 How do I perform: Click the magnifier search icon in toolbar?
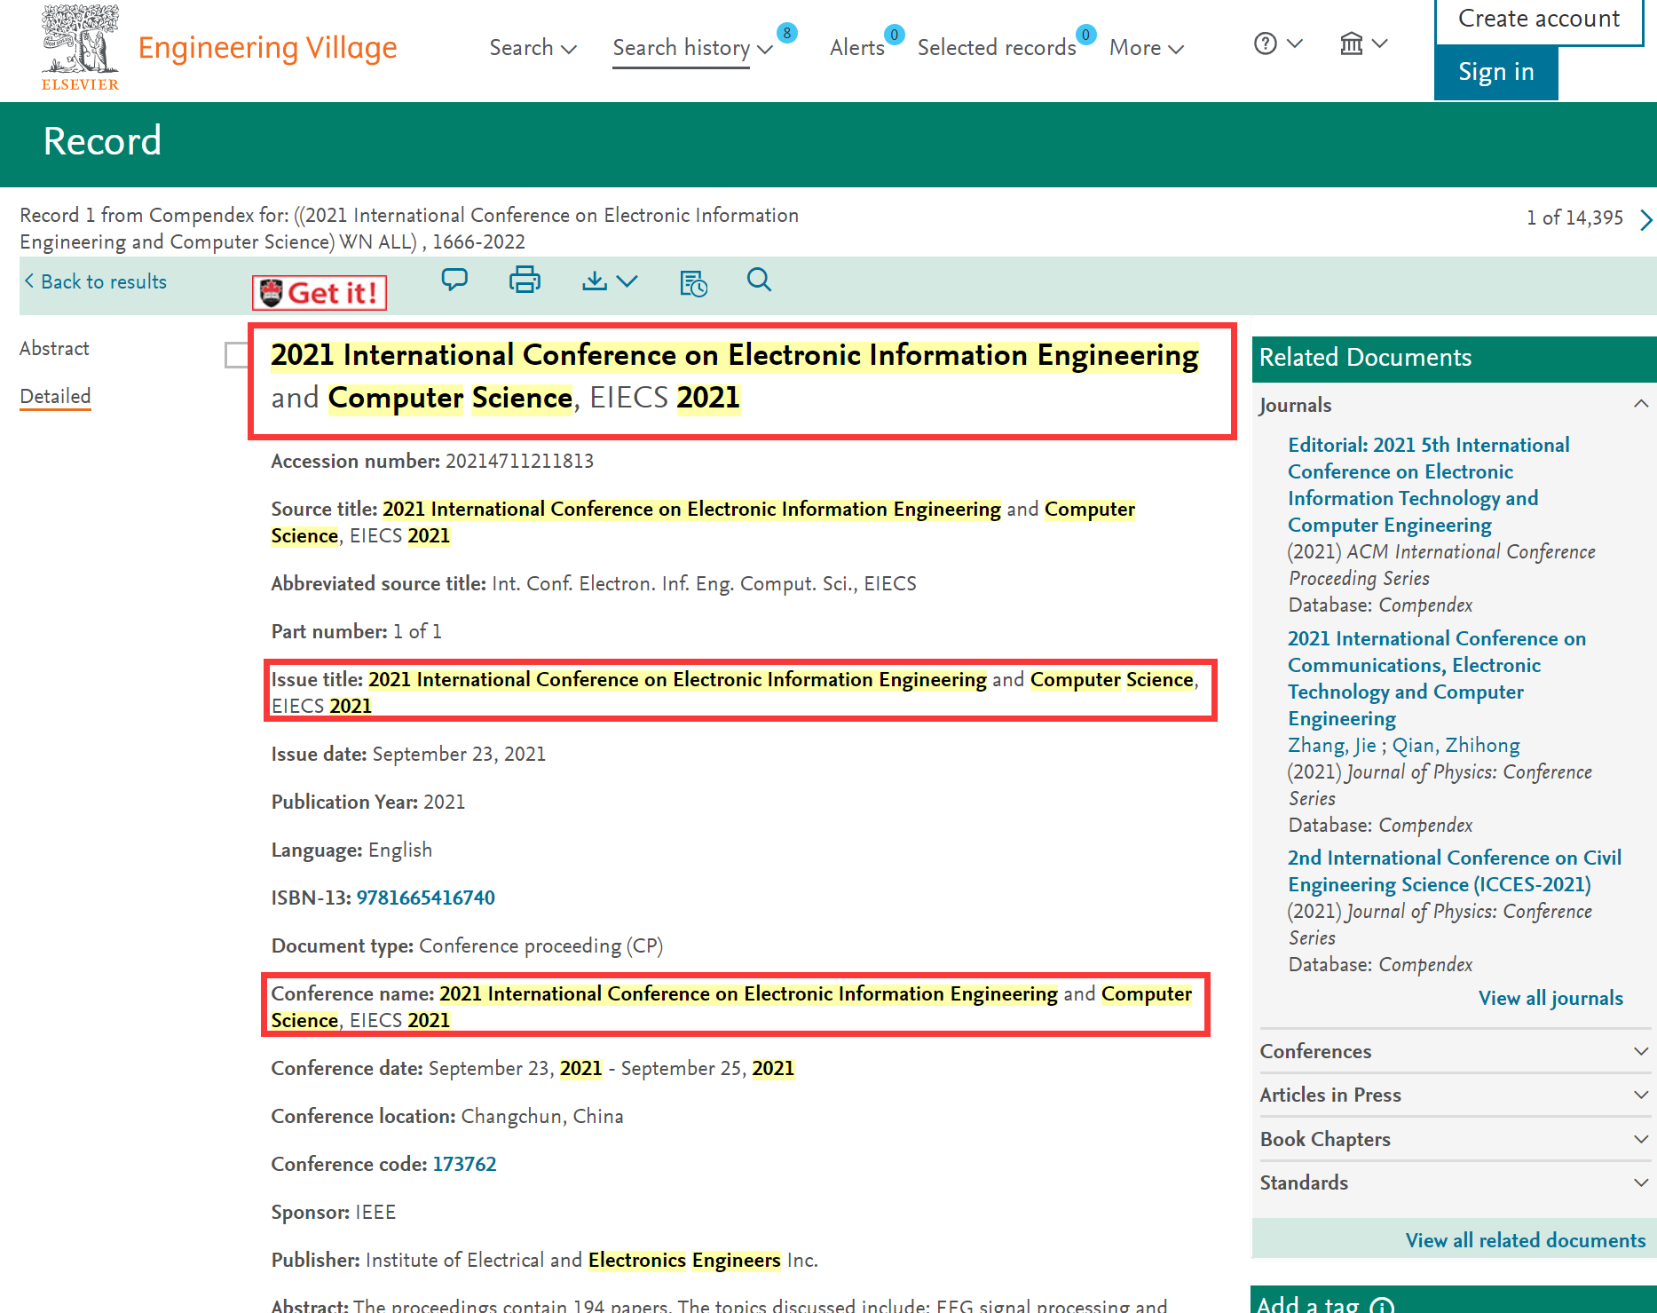[759, 280]
